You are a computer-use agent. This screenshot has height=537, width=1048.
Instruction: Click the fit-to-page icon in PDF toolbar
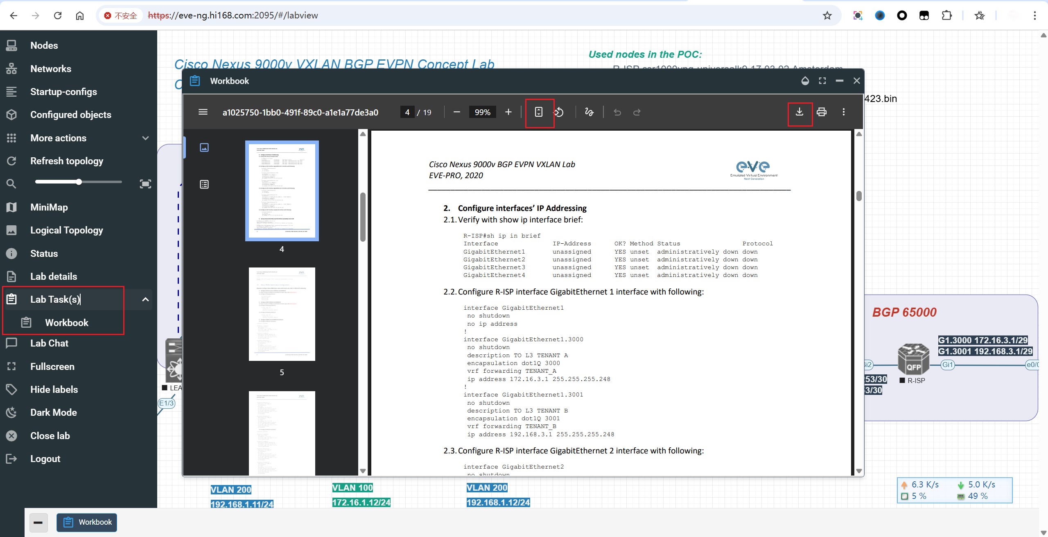coord(539,112)
